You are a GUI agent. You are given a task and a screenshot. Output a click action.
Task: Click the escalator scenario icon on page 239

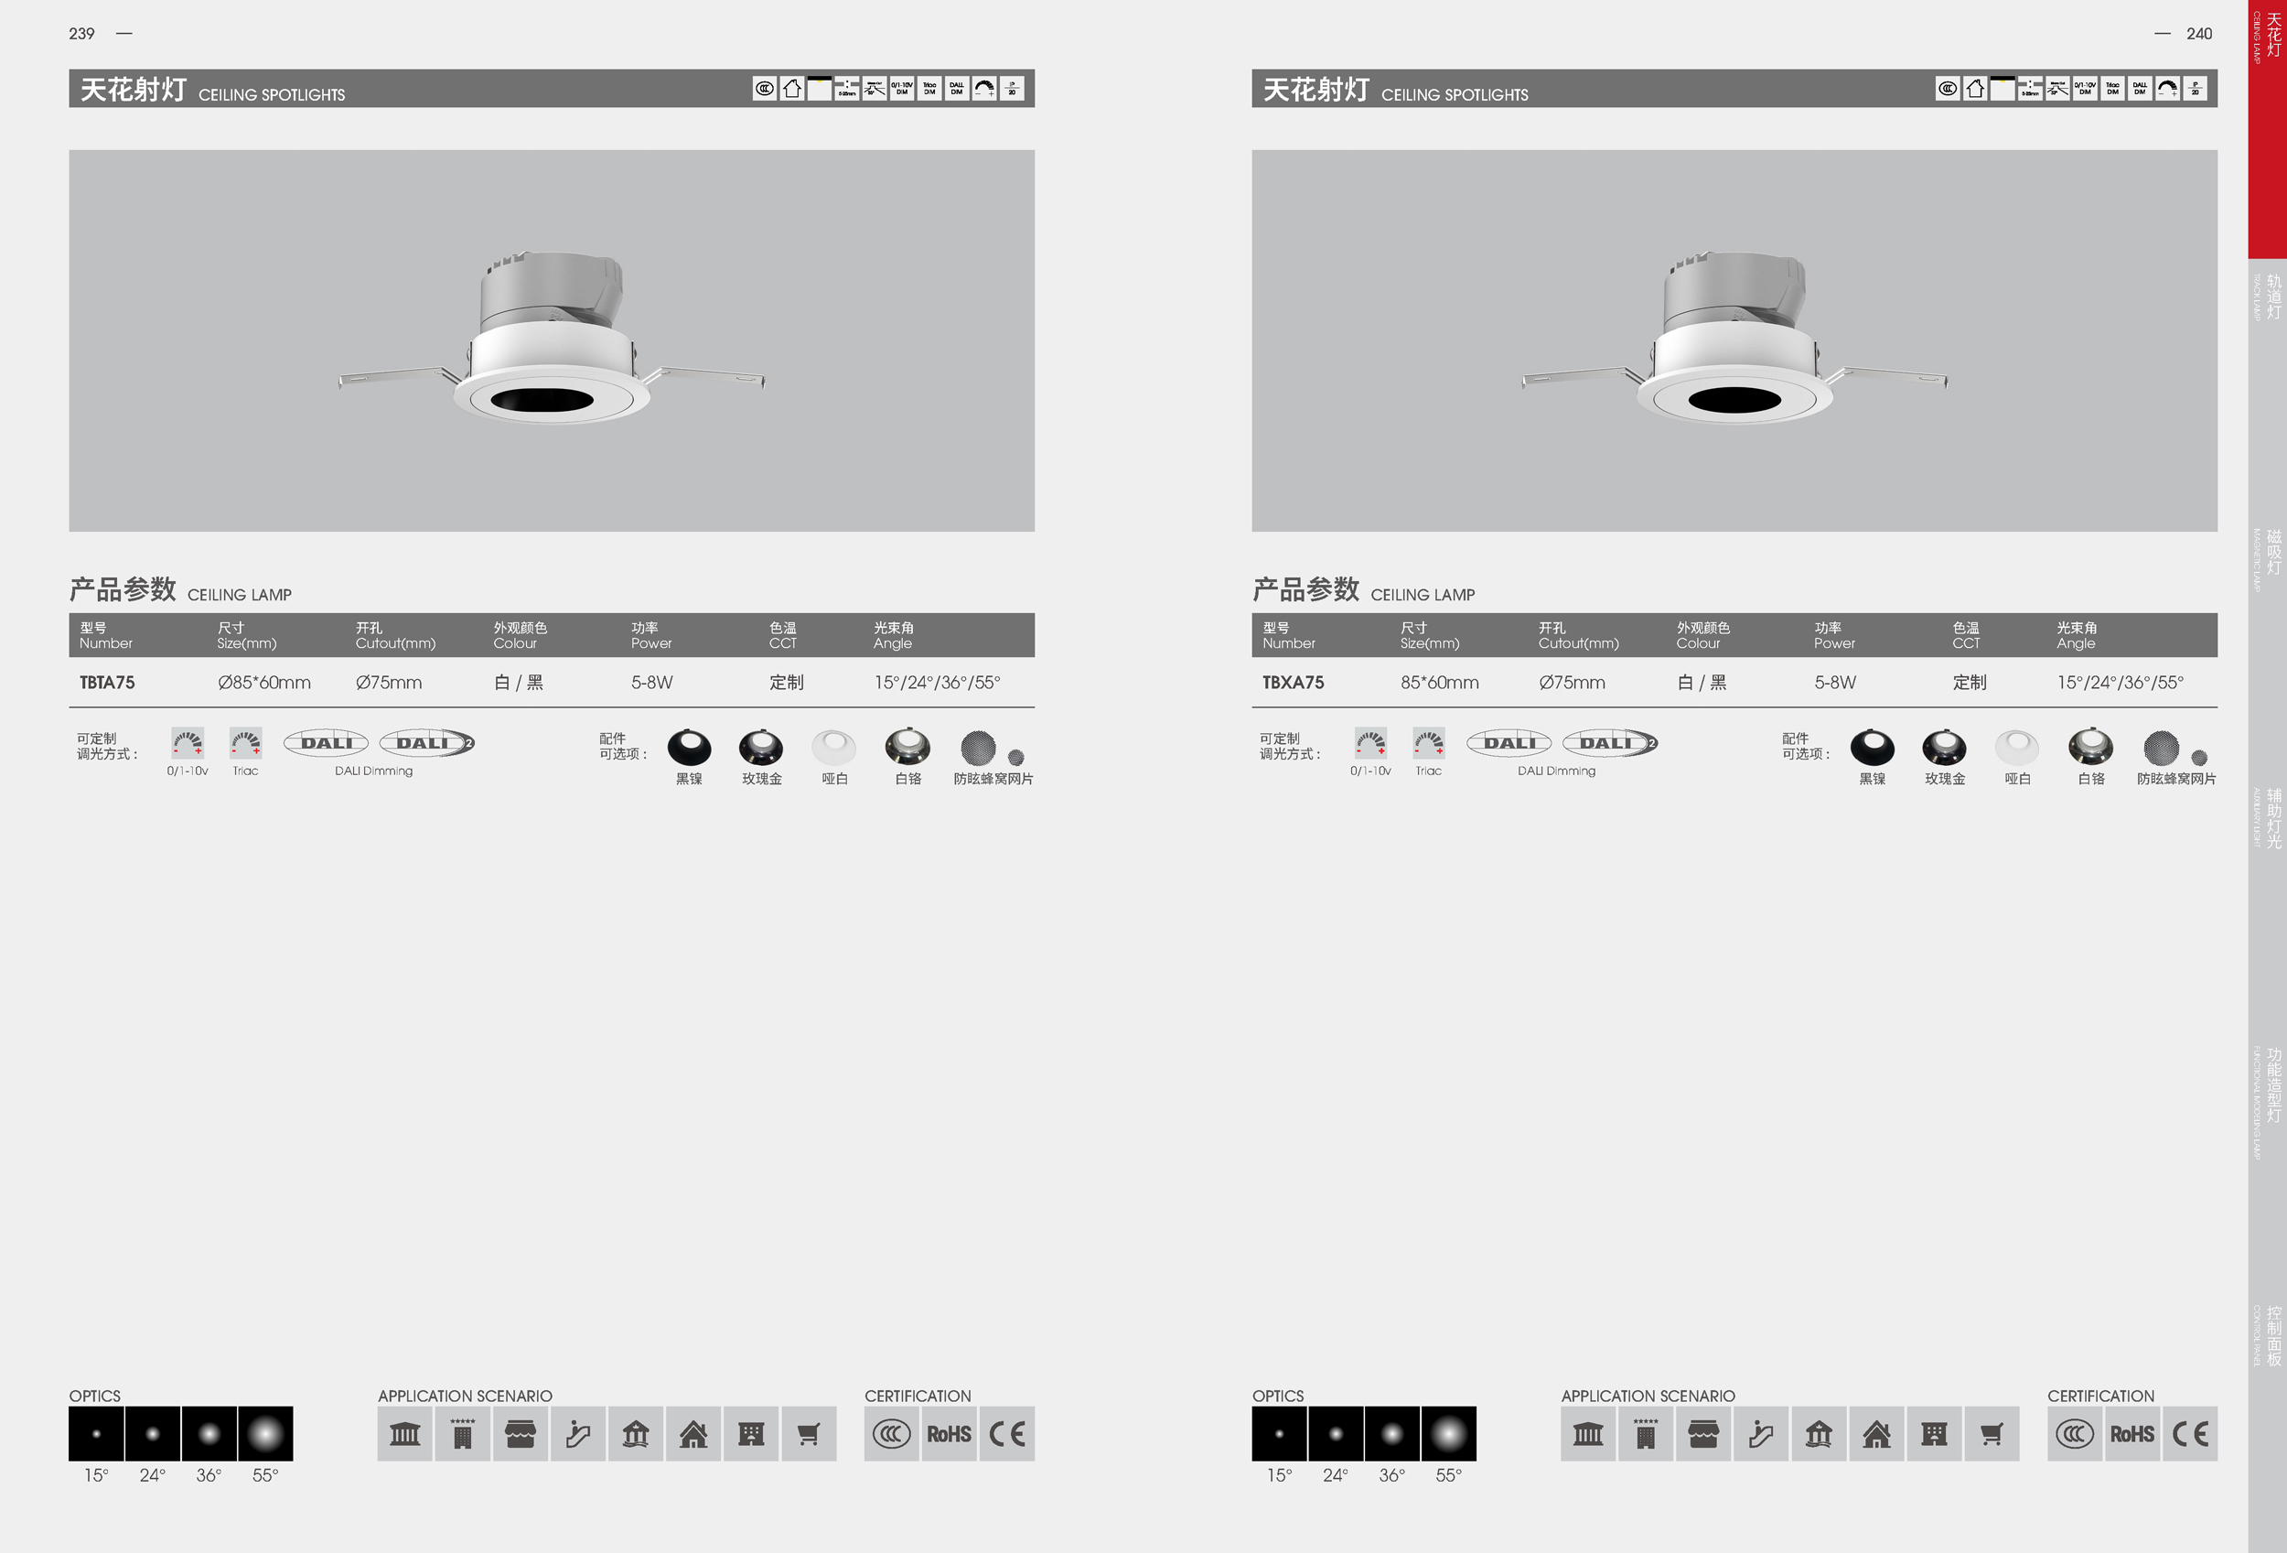(x=577, y=1434)
